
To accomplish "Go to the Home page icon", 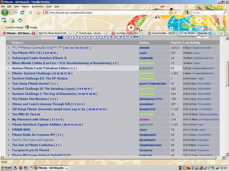I will (38, 13).
